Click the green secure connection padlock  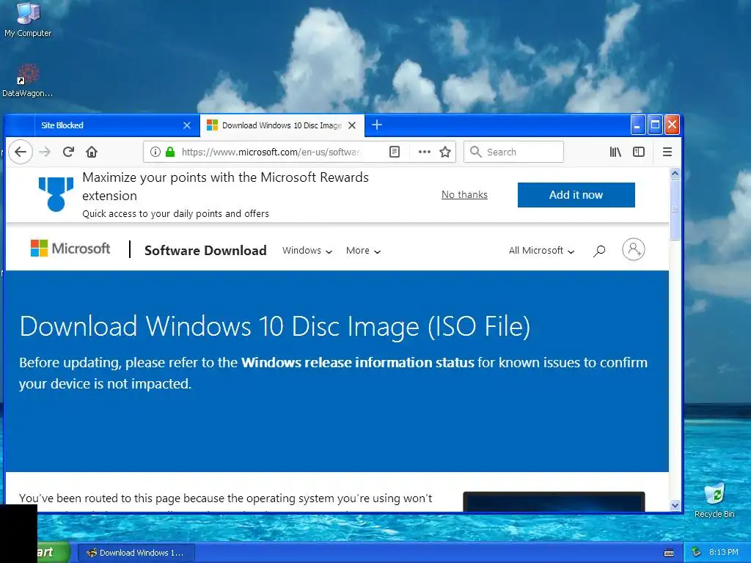point(169,152)
